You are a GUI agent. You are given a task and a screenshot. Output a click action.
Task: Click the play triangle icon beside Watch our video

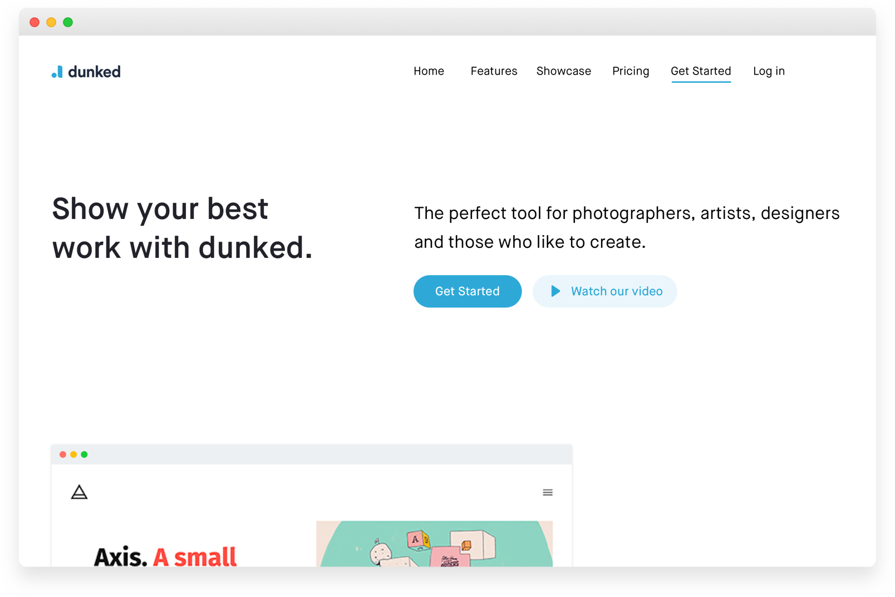point(555,291)
